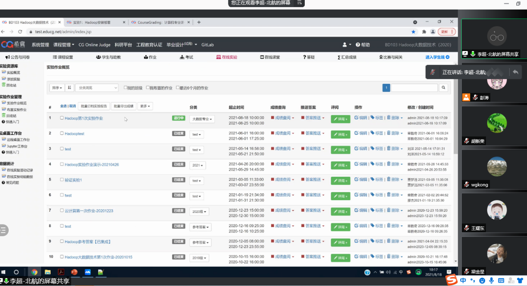Open the 分类浏览 select box
This screenshot has height=286, width=527.
[x=97, y=88]
